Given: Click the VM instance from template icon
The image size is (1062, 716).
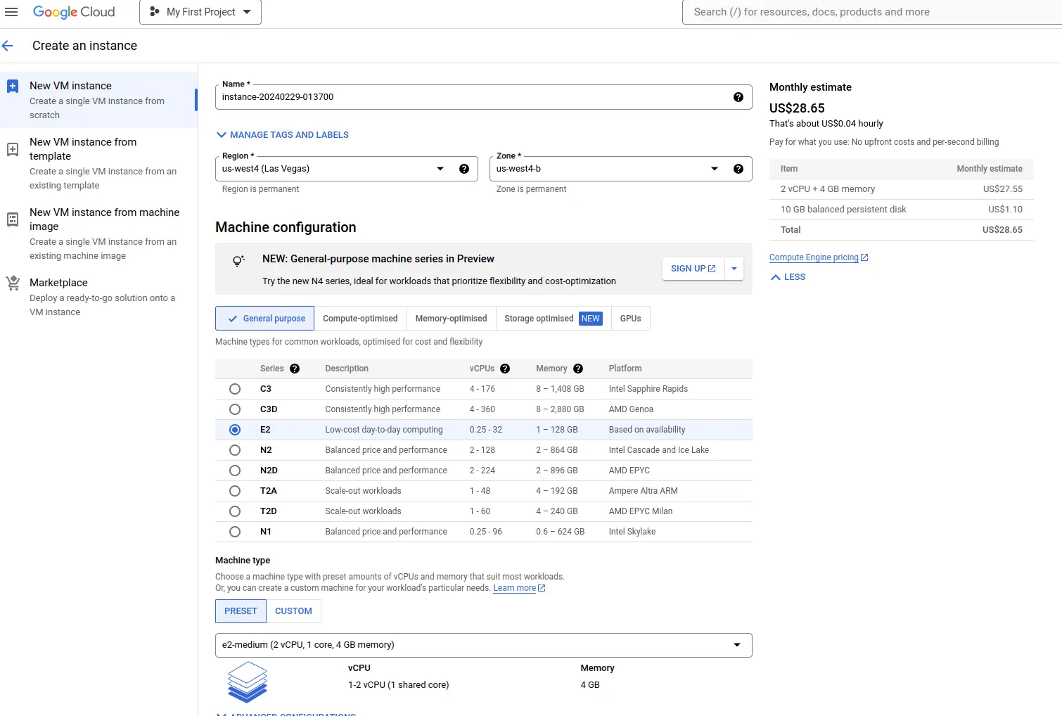Looking at the screenshot, I should (x=13, y=149).
